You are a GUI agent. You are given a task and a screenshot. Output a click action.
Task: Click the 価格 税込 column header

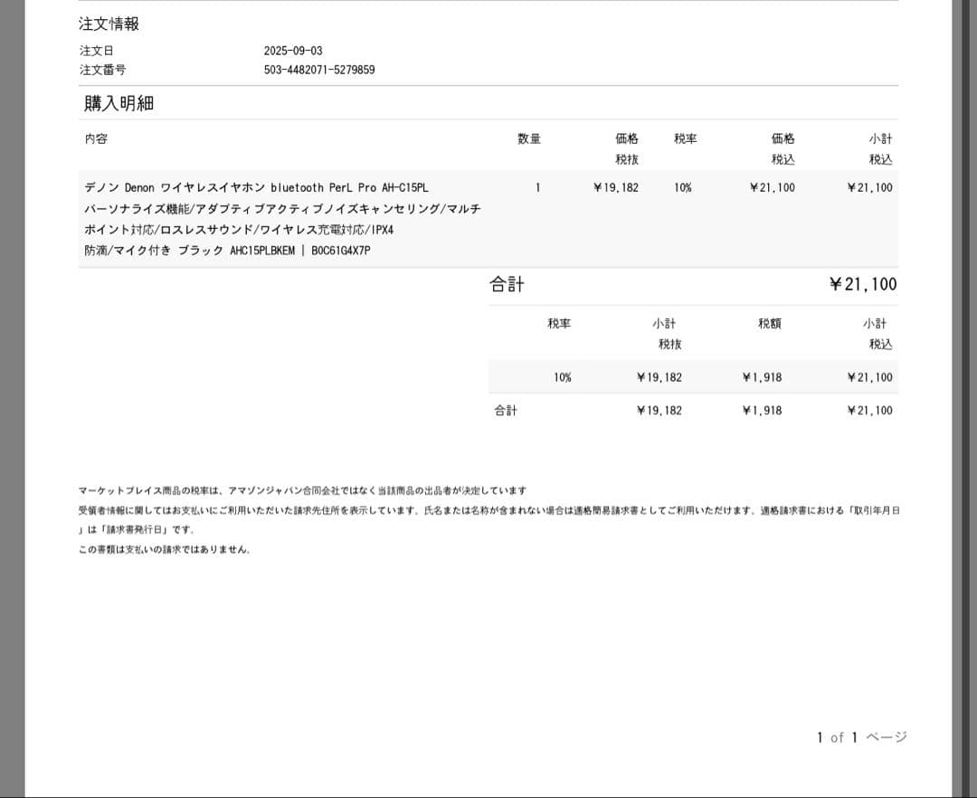pyautogui.click(x=782, y=149)
